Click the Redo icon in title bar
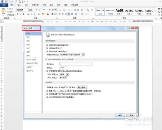The height and width of the screenshot is (130, 162). pyautogui.click(x=16, y=2)
